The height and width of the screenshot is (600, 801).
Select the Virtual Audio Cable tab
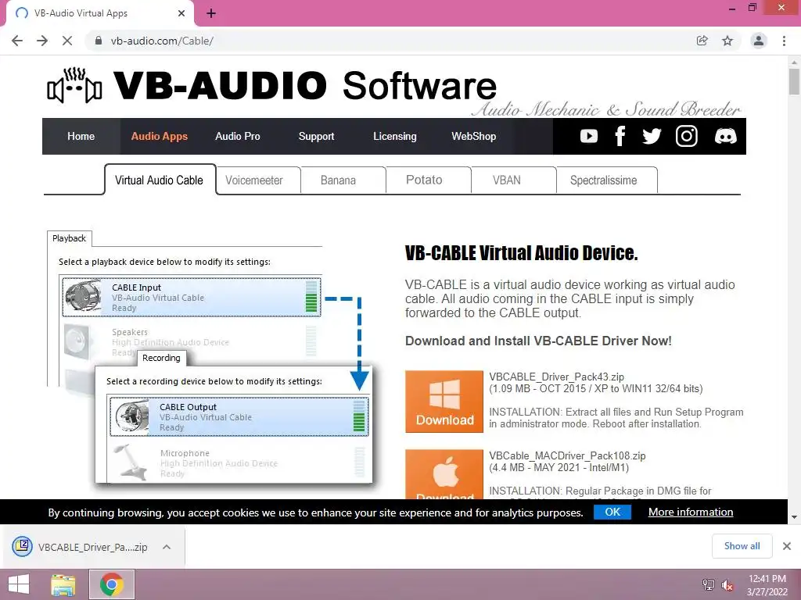click(x=160, y=180)
